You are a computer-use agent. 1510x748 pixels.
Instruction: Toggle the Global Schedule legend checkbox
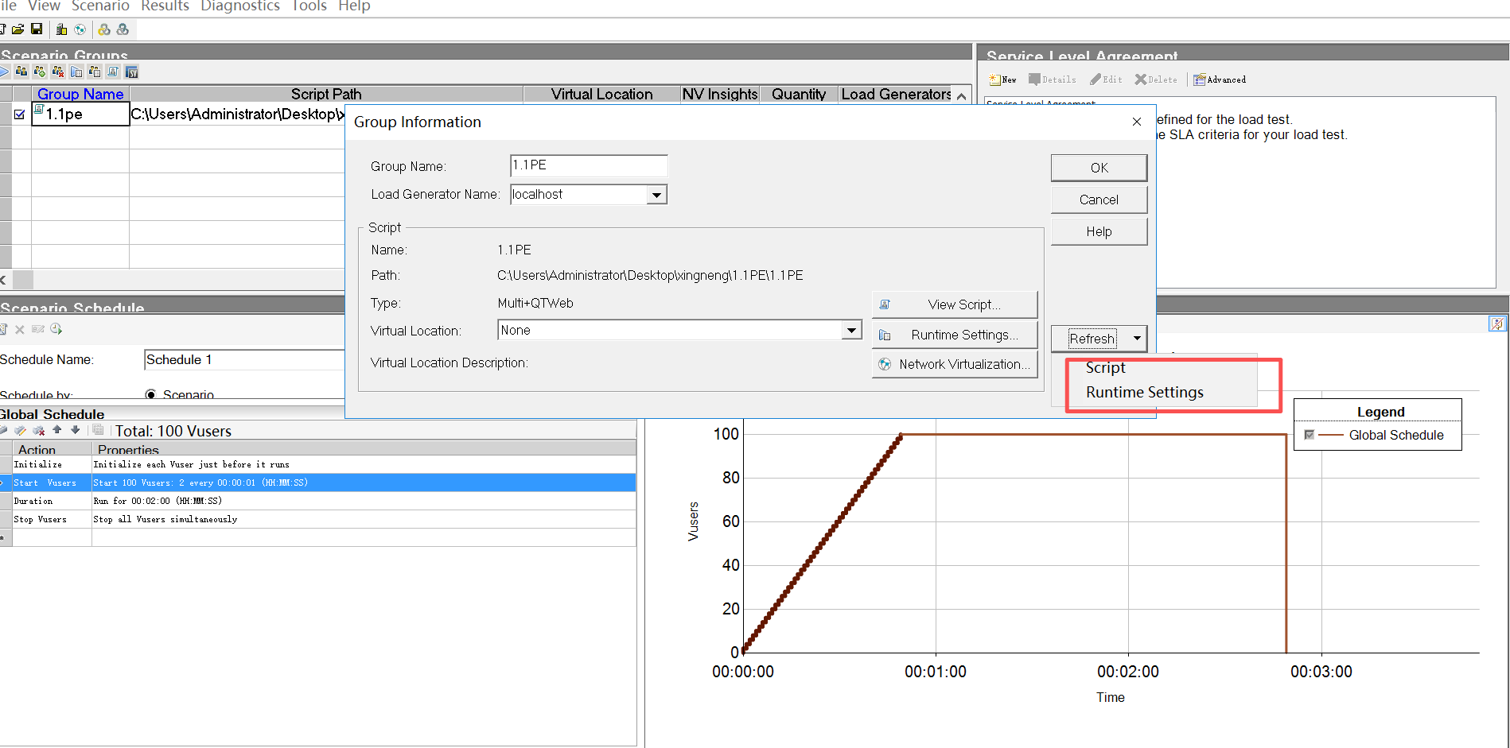click(x=1309, y=435)
